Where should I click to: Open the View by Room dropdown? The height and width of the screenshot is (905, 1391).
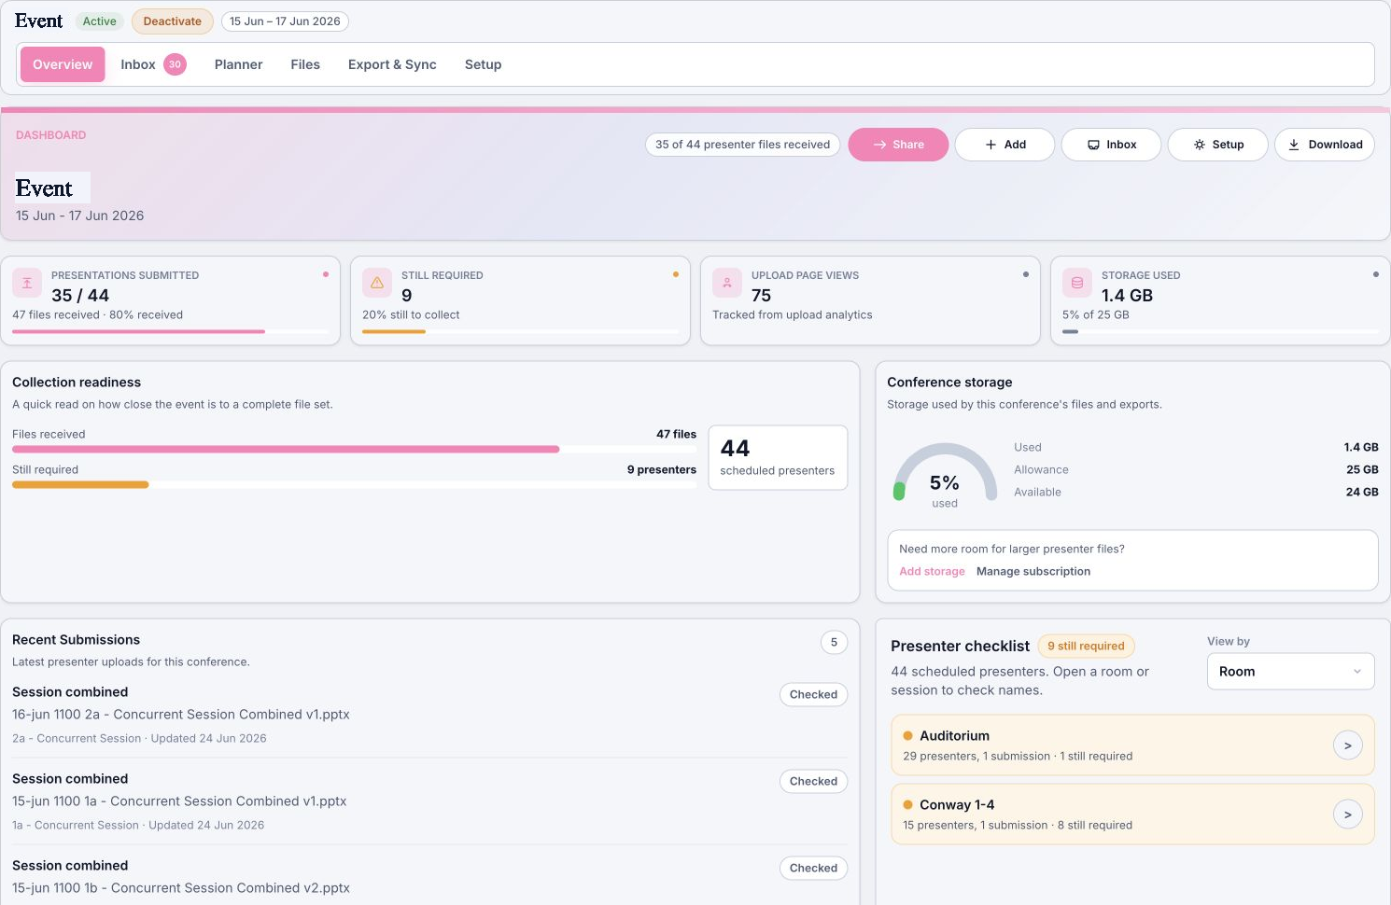[x=1290, y=672]
